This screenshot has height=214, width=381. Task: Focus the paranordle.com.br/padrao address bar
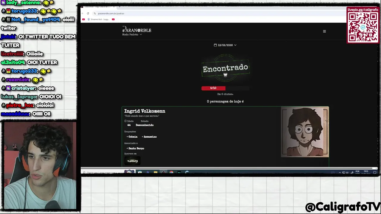tap(111, 13)
